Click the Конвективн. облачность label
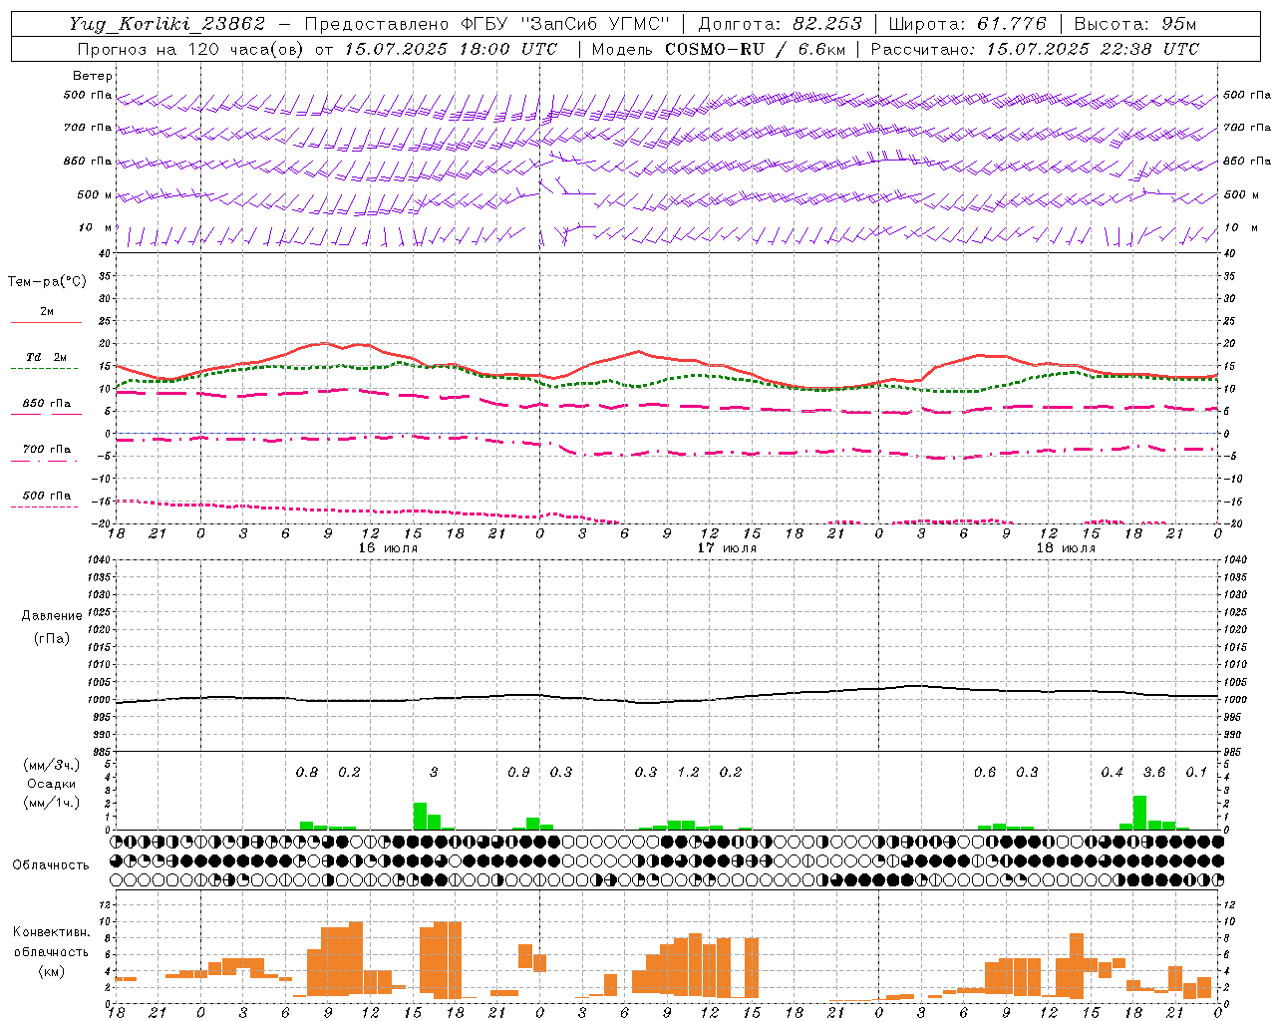This screenshot has height=1021, width=1276. (51, 942)
